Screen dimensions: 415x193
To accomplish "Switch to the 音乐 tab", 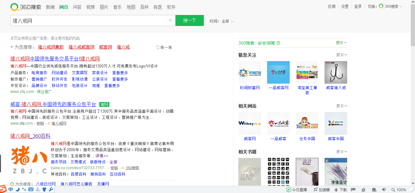I will click(117, 7).
